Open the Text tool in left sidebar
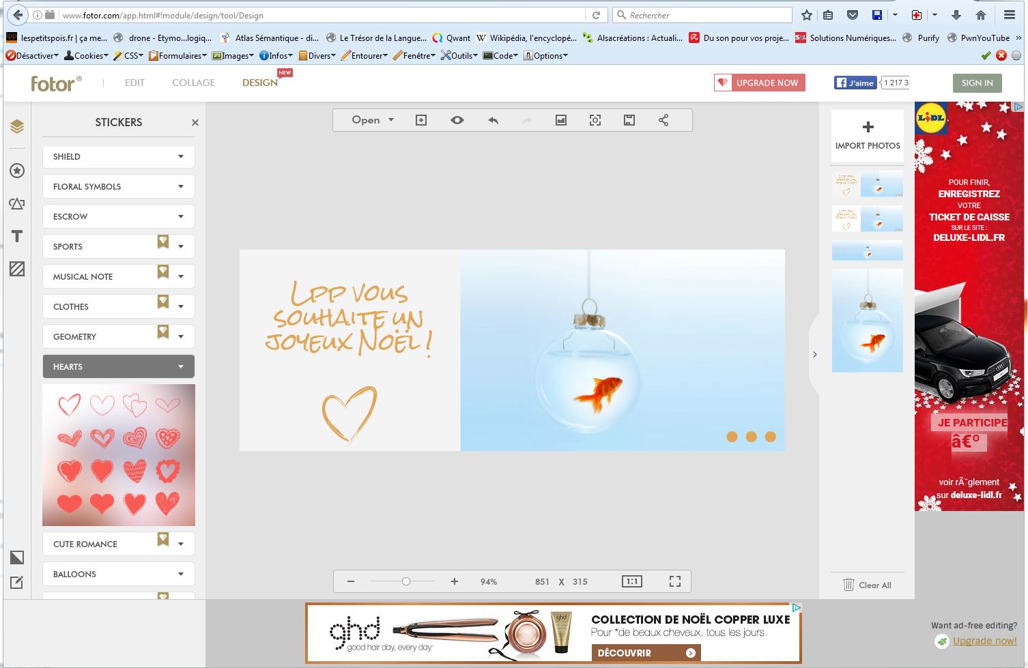This screenshot has height=668, width=1028. (x=17, y=236)
